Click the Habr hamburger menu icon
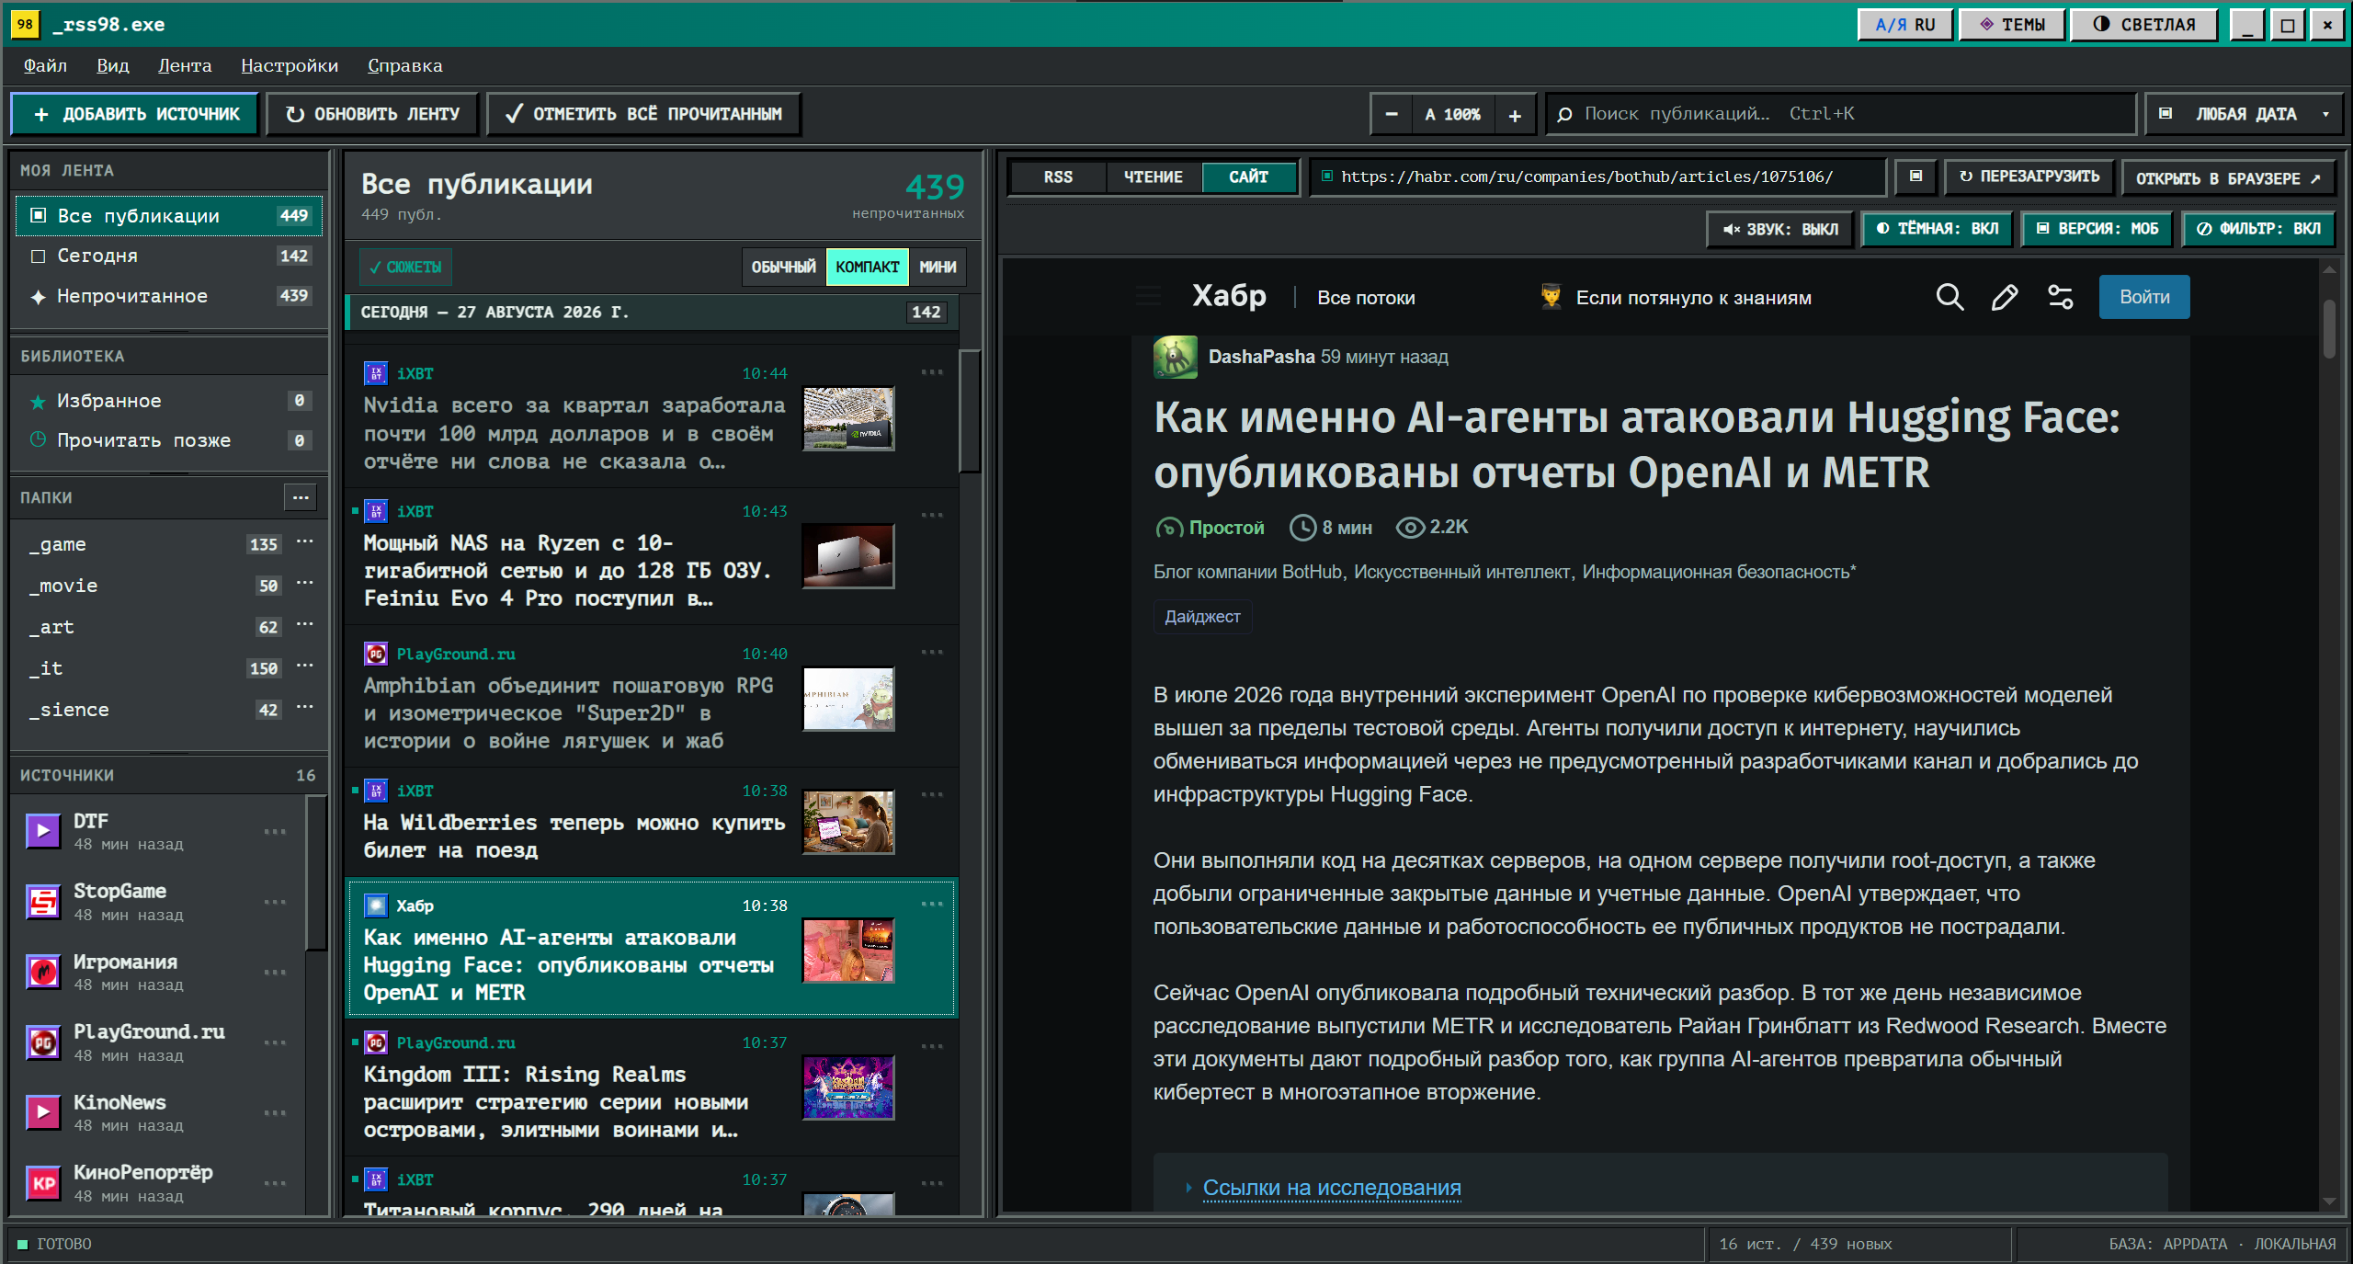The width and height of the screenshot is (2353, 1264). click(1148, 297)
